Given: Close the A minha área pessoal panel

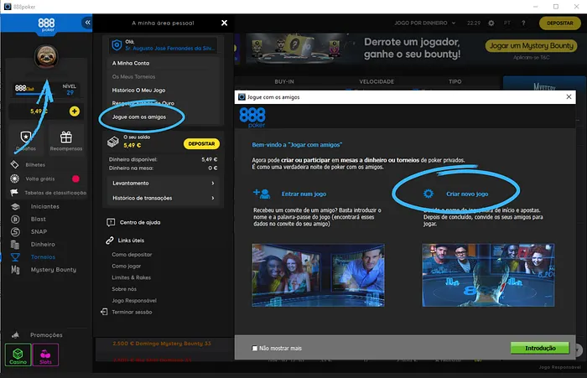Looking at the screenshot, I should 224,23.
